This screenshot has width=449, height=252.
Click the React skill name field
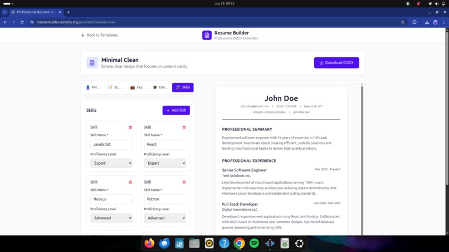point(165,144)
